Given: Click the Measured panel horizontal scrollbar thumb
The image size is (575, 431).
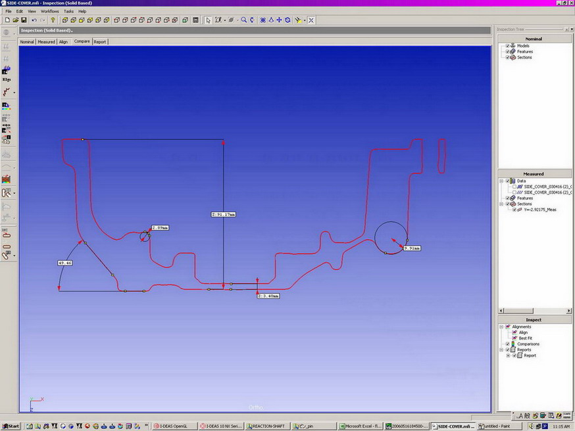Looking at the screenshot, I should tap(518, 311).
